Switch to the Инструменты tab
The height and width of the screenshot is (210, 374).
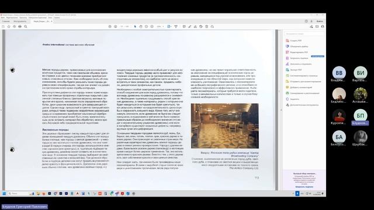point(20,22)
